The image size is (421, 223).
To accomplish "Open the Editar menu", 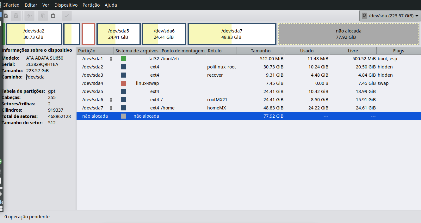I will pyautogui.click(x=31, y=5).
